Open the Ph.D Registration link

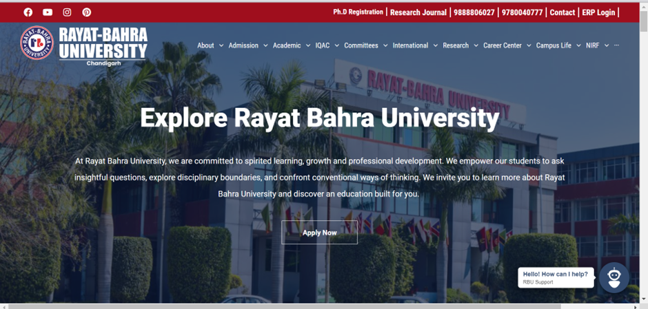pyautogui.click(x=358, y=12)
